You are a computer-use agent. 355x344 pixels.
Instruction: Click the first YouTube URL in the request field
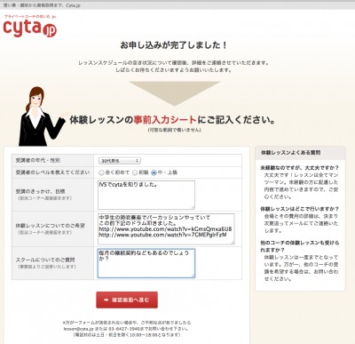pyautogui.click(x=165, y=229)
